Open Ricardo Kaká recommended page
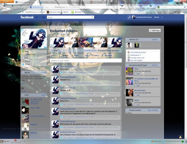Image resolution: width=187 pixels, height=144 pixels. (x=140, y=91)
